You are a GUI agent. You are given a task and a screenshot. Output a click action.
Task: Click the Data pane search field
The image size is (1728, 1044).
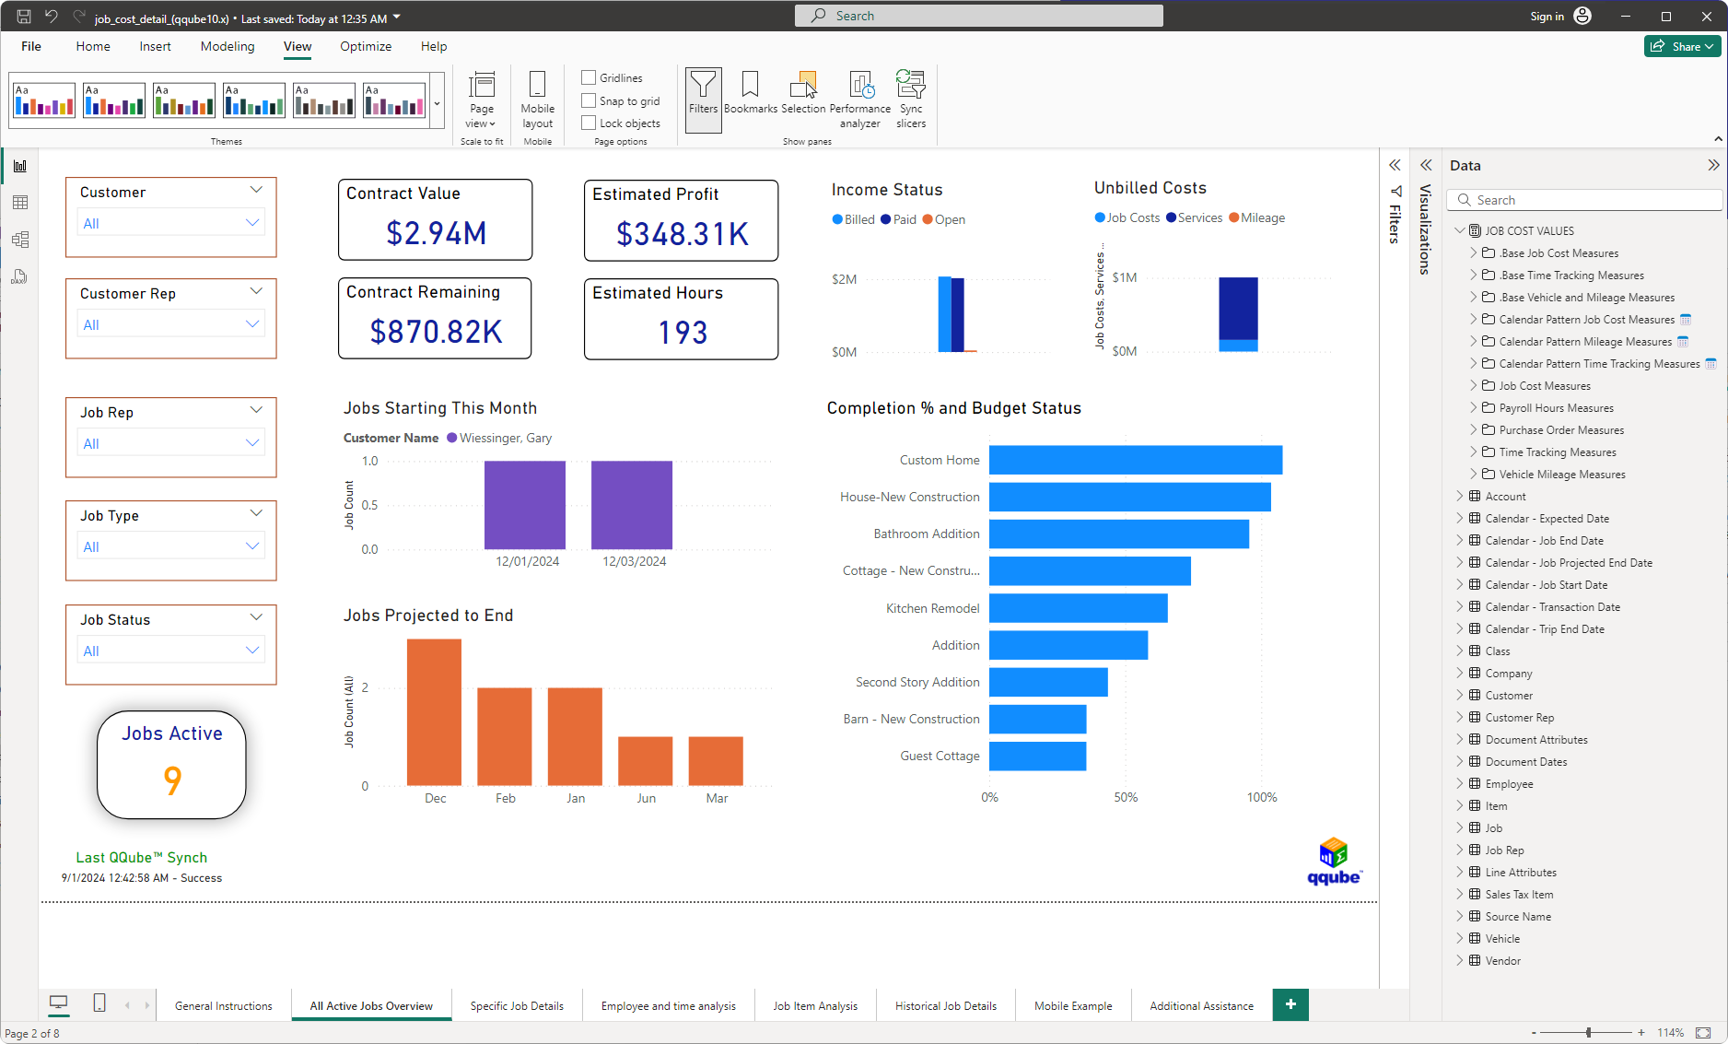tap(1584, 199)
